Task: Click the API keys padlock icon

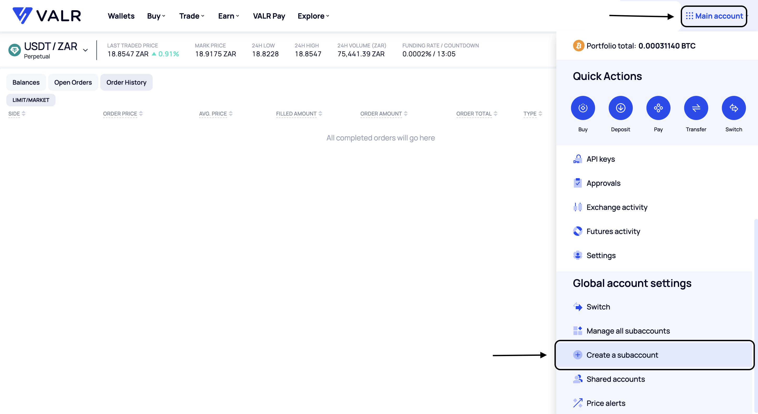Action: 577,159
